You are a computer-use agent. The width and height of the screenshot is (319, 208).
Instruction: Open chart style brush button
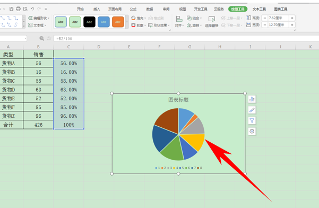(252, 110)
